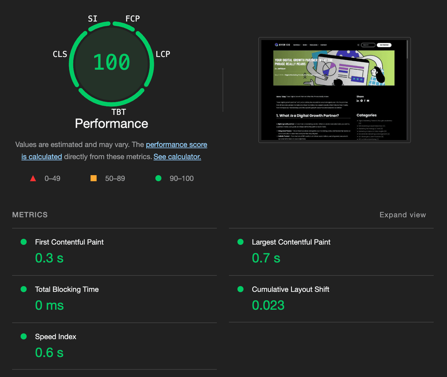Open the See calculator link
Image resolution: width=447 pixels, height=377 pixels.
tap(177, 157)
